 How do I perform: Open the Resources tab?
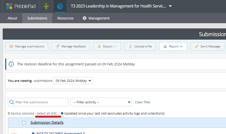[x=65, y=18]
